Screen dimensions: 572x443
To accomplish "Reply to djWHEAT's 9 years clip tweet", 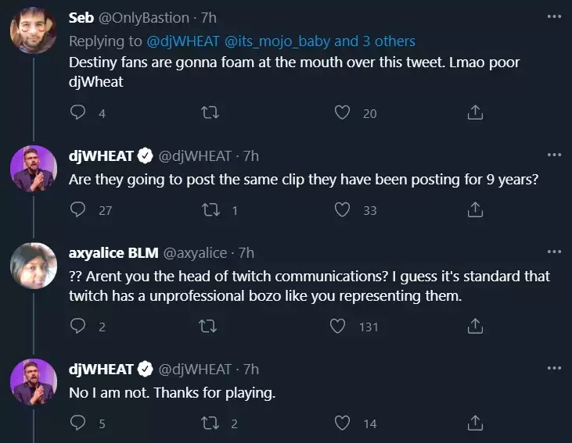I will 77,209.
